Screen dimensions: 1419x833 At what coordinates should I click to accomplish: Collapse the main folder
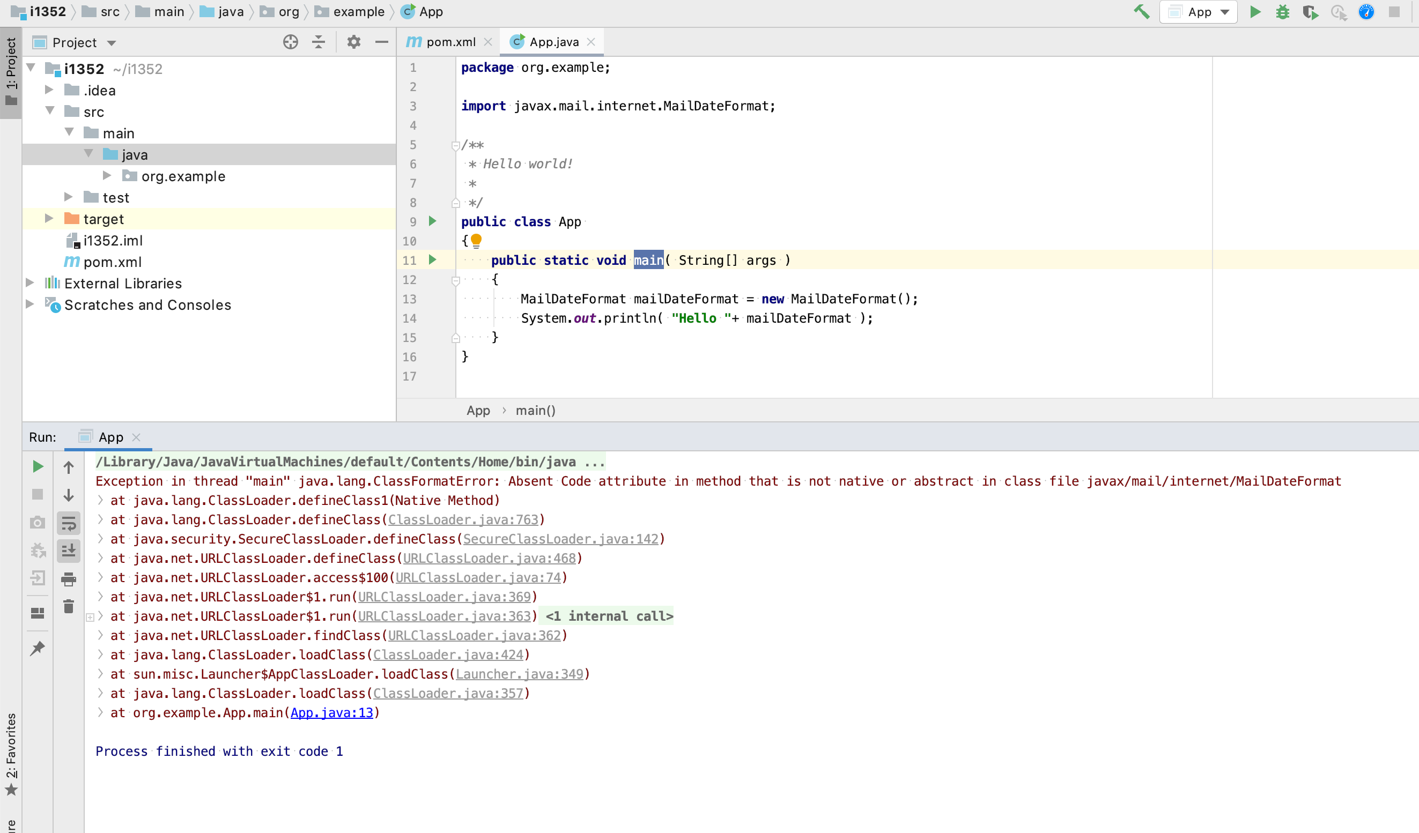(69, 132)
